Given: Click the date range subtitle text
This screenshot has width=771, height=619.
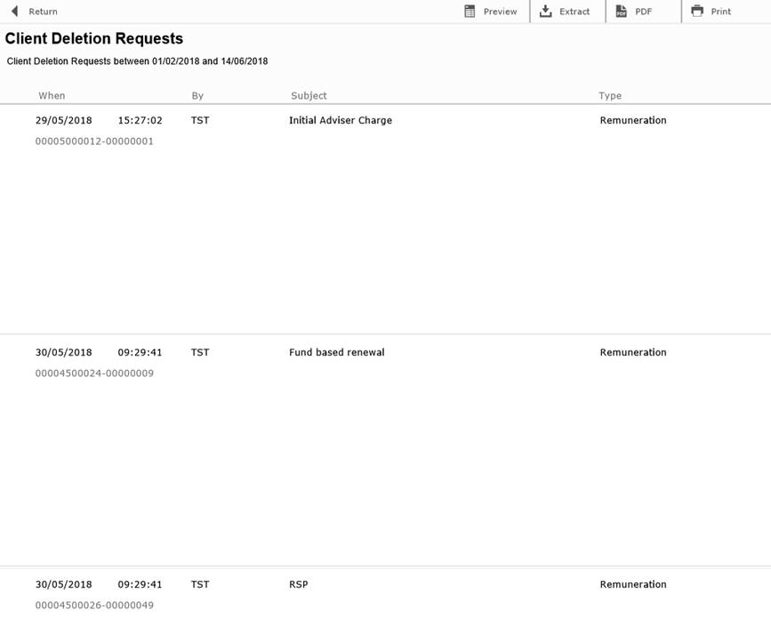Looking at the screenshot, I should coord(137,61).
